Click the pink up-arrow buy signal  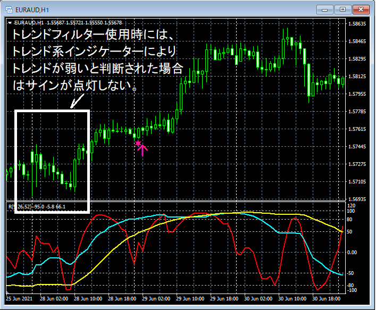(143, 150)
